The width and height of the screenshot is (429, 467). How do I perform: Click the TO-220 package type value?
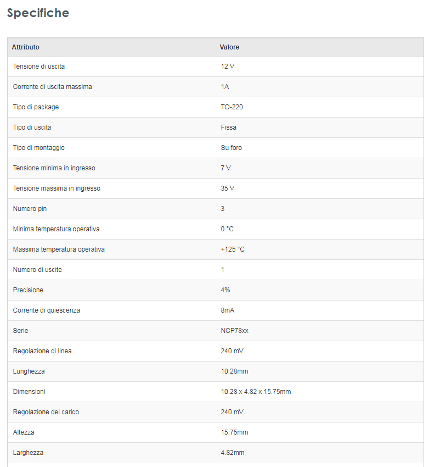[x=232, y=107]
